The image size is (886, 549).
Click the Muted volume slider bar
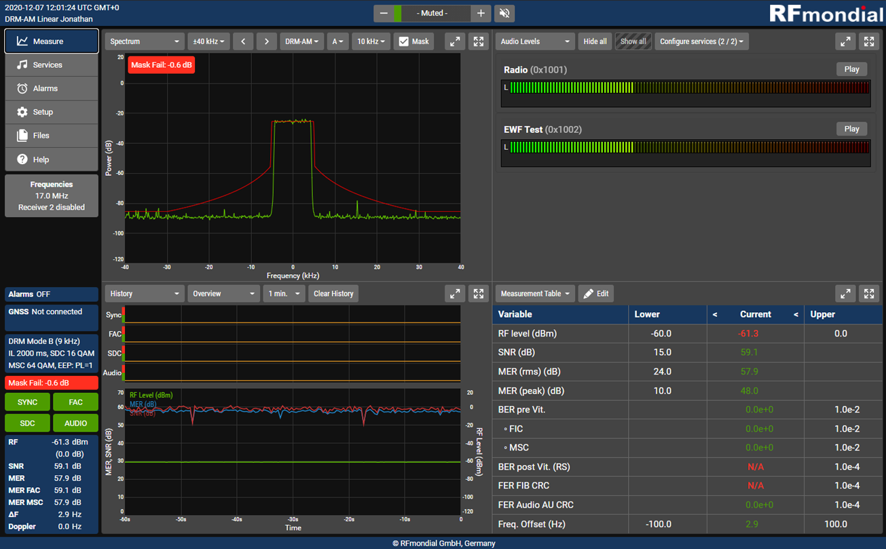432,14
